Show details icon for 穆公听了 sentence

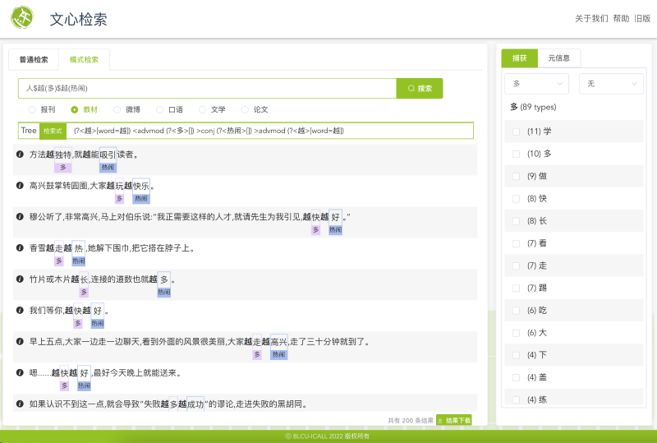(20, 217)
